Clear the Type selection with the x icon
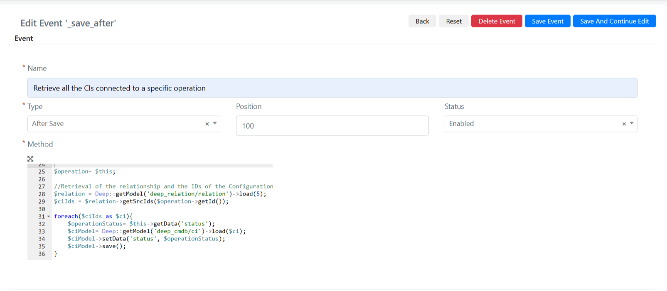 [207, 124]
